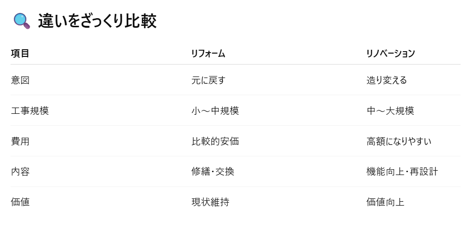Viewport: 461px width, 231px height.
Task: Click the 小～中規模 cell
Action: (x=215, y=110)
